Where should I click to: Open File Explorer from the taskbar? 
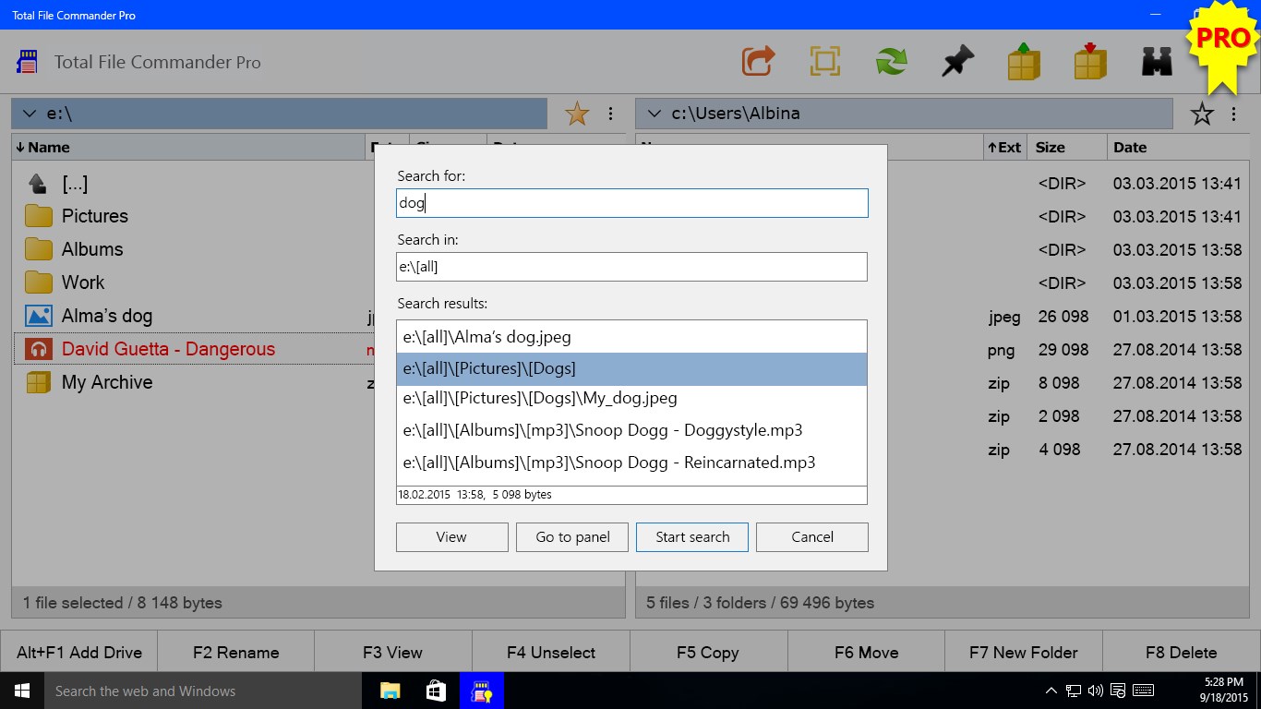390,691
